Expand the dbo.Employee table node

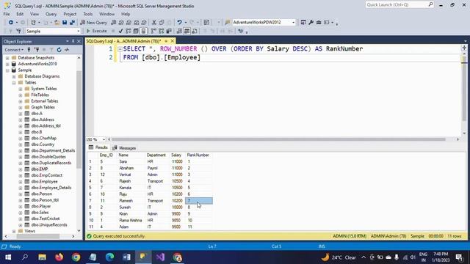coord(21,182)
